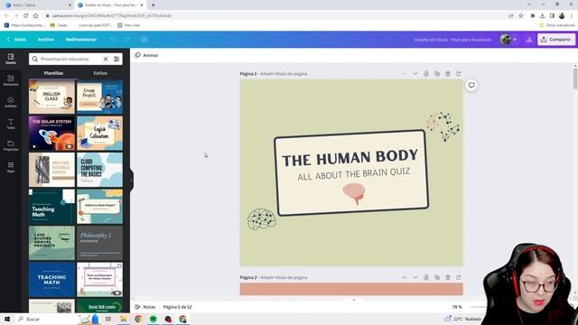Reload the browser page
This screenshot has width=578, height=325.
[26, 15]
